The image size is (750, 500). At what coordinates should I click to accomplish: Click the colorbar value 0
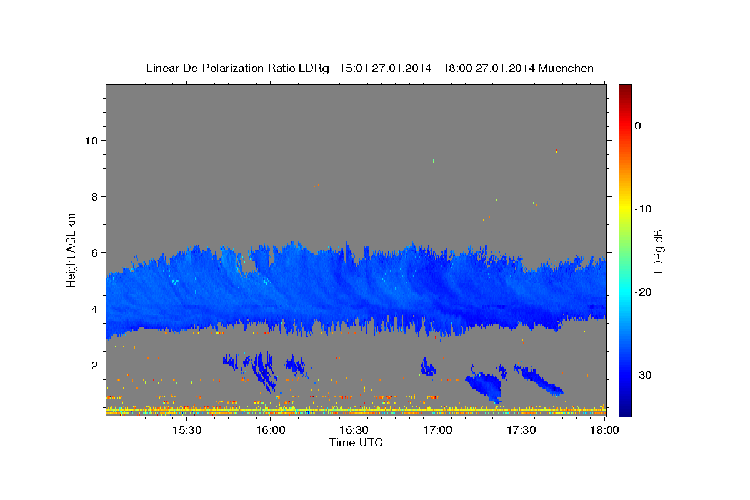pos(637,126)
